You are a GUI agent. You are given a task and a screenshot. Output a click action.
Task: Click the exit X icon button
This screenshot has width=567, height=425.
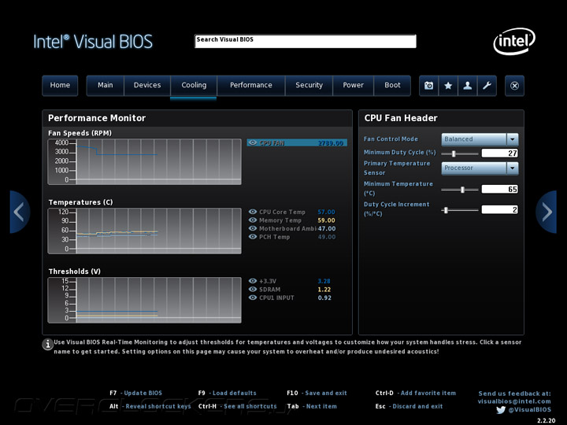click(514, 86)
